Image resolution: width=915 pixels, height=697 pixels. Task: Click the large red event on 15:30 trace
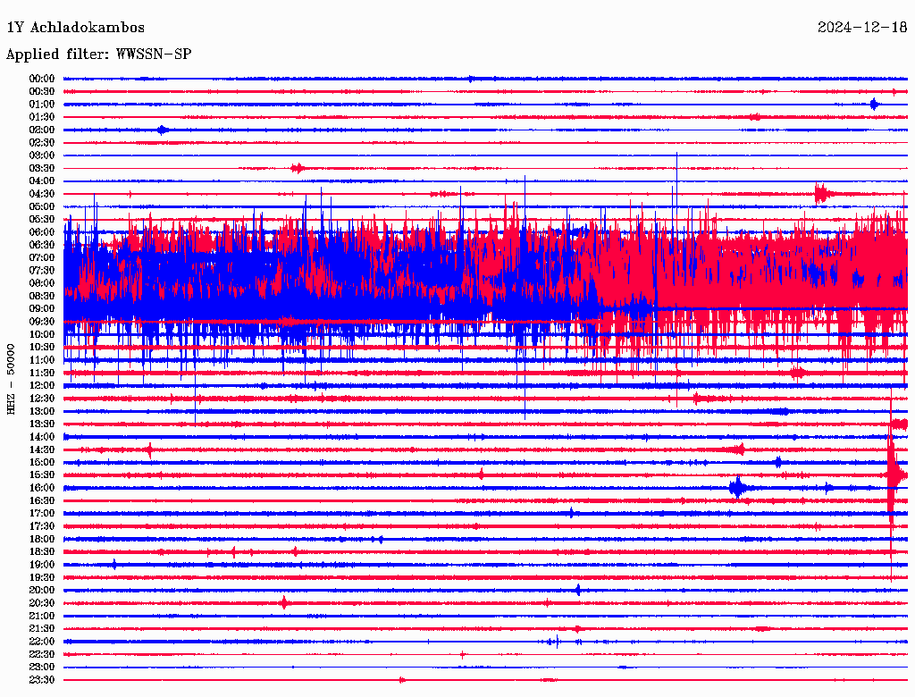(892, 474)
